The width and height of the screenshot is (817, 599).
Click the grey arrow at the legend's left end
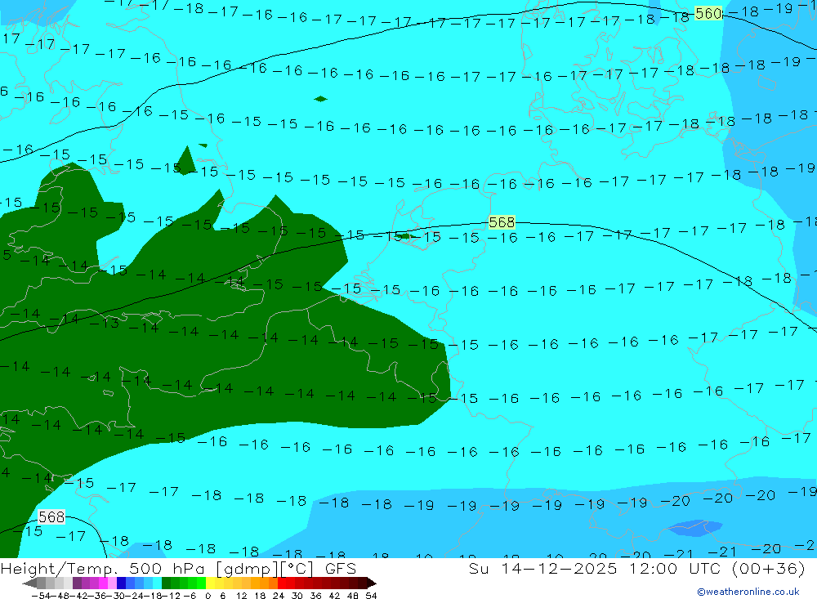click(29, 583)
